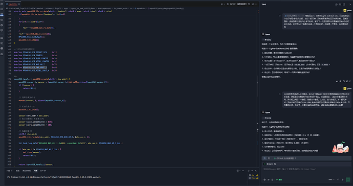Image resolution: width=353 pixels, height=186 pixels.
Task: Switch to the ESP-IDF panel tab
Action: coord(43,171)
